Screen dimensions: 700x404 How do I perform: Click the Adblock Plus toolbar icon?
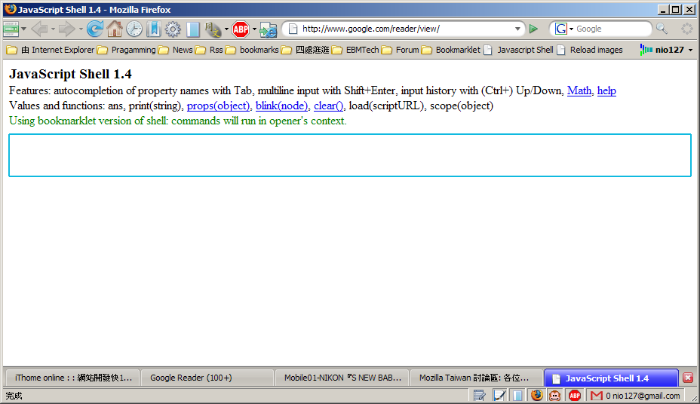[x=241, y=29]
